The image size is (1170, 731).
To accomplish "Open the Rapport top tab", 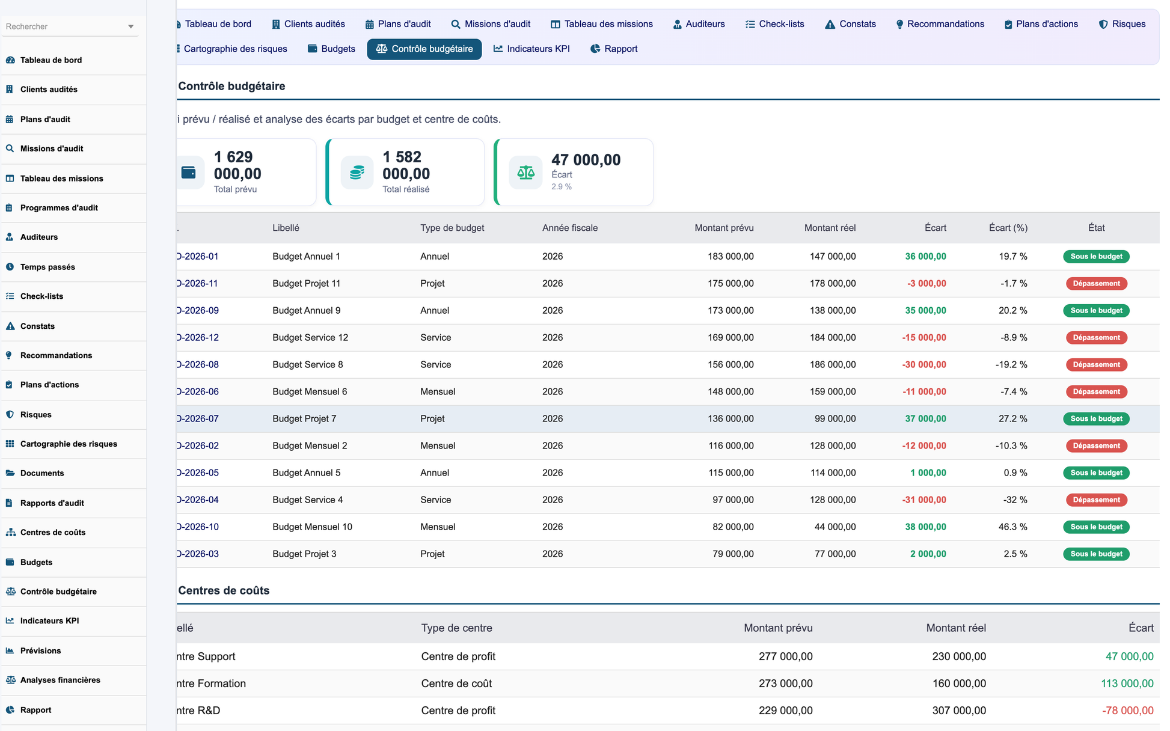I will tap(614, 49).
